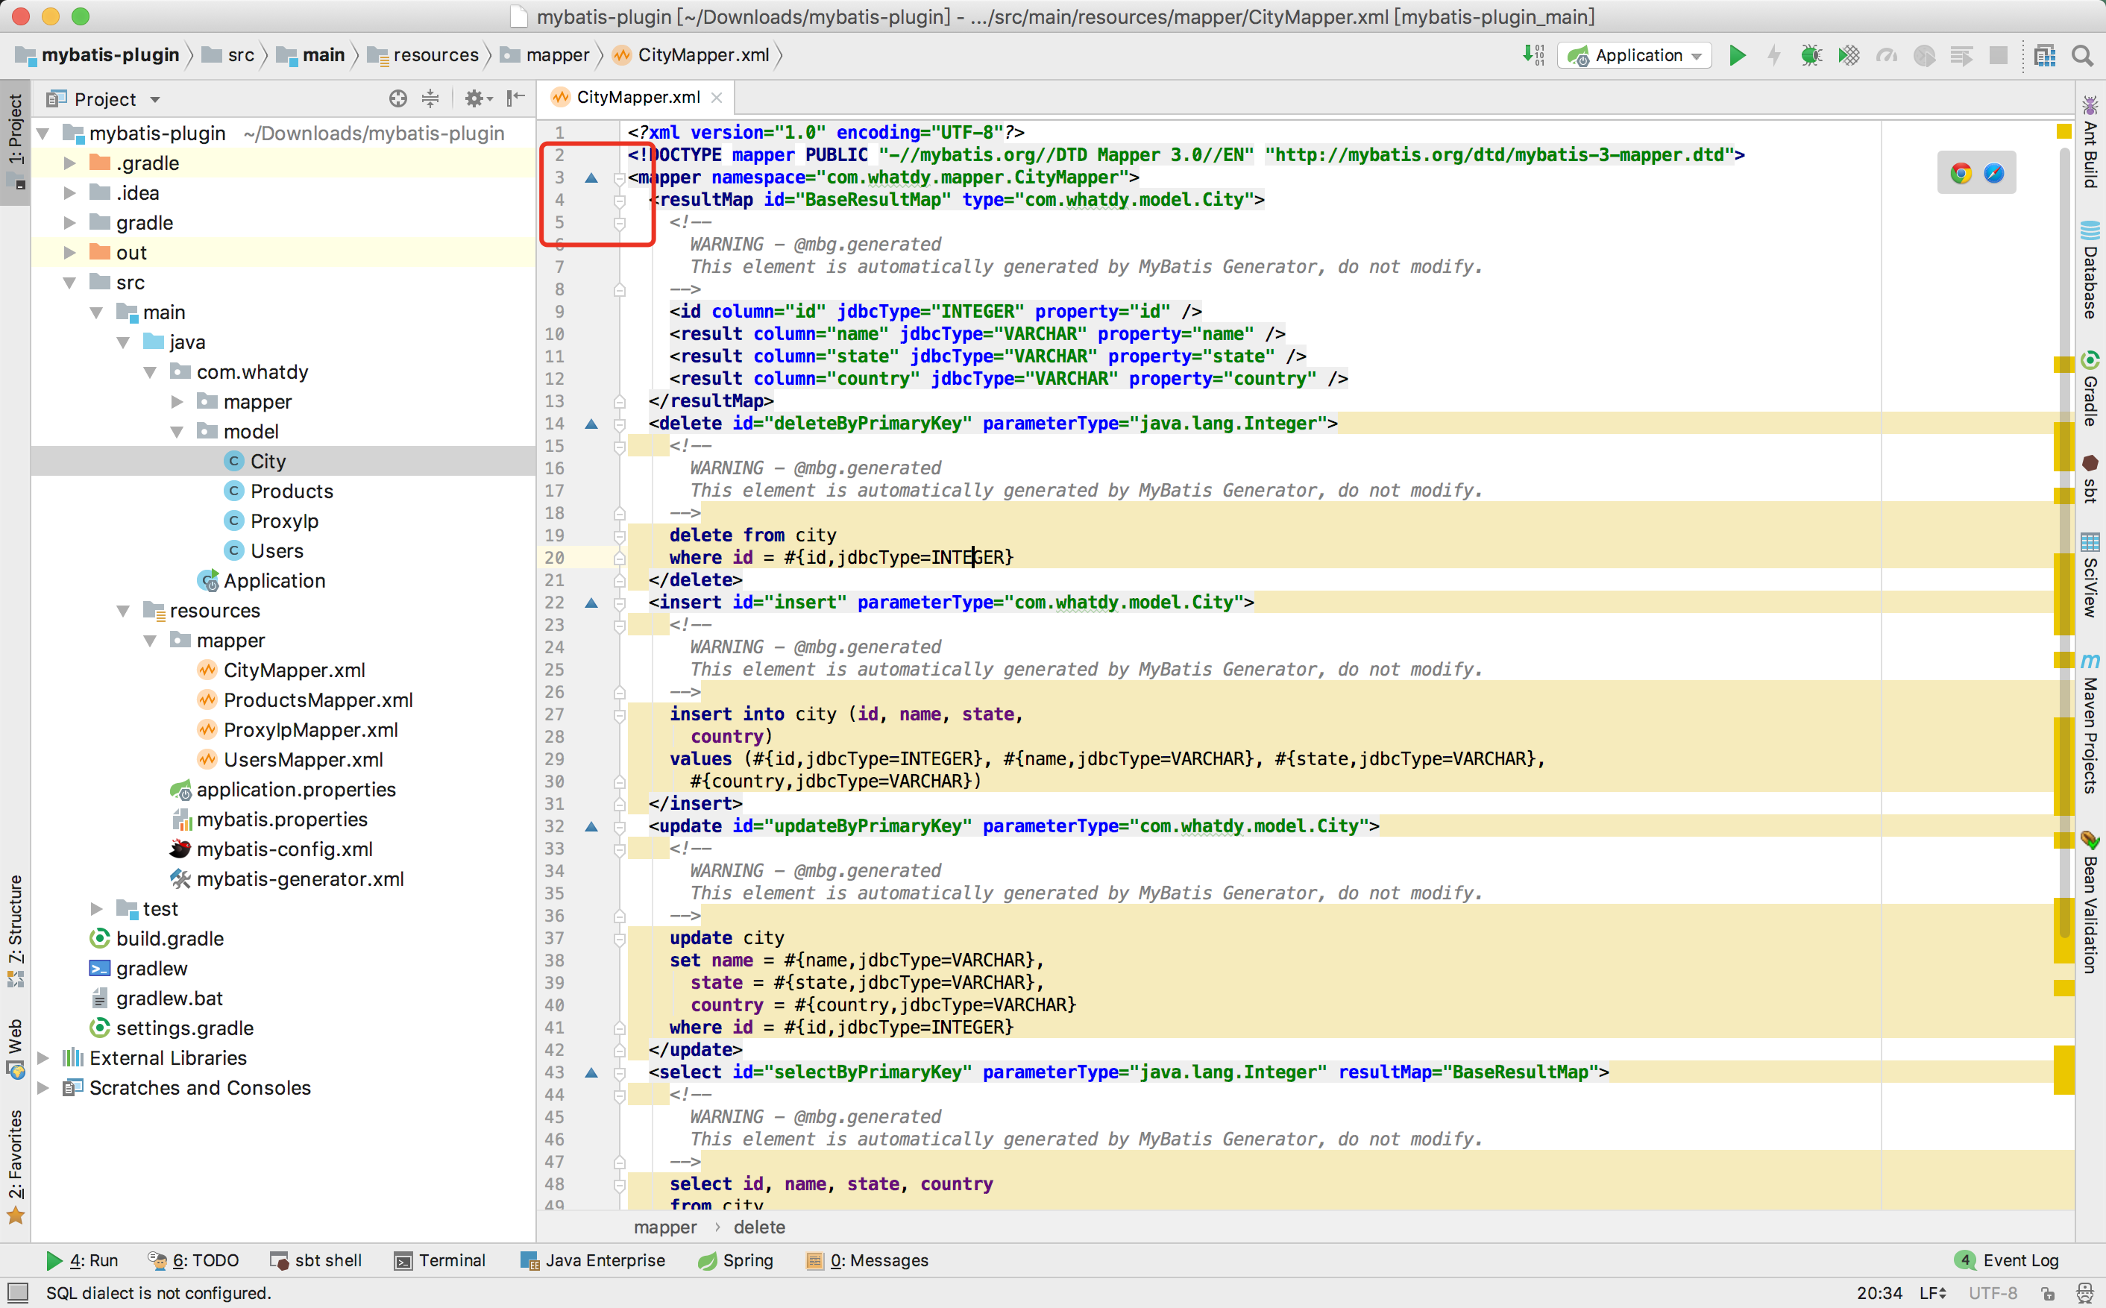Click the scroll-from-source target icon
The width and height of the screenshot is (2106, 1308).
pyautogui.click(x=397, y=98)
